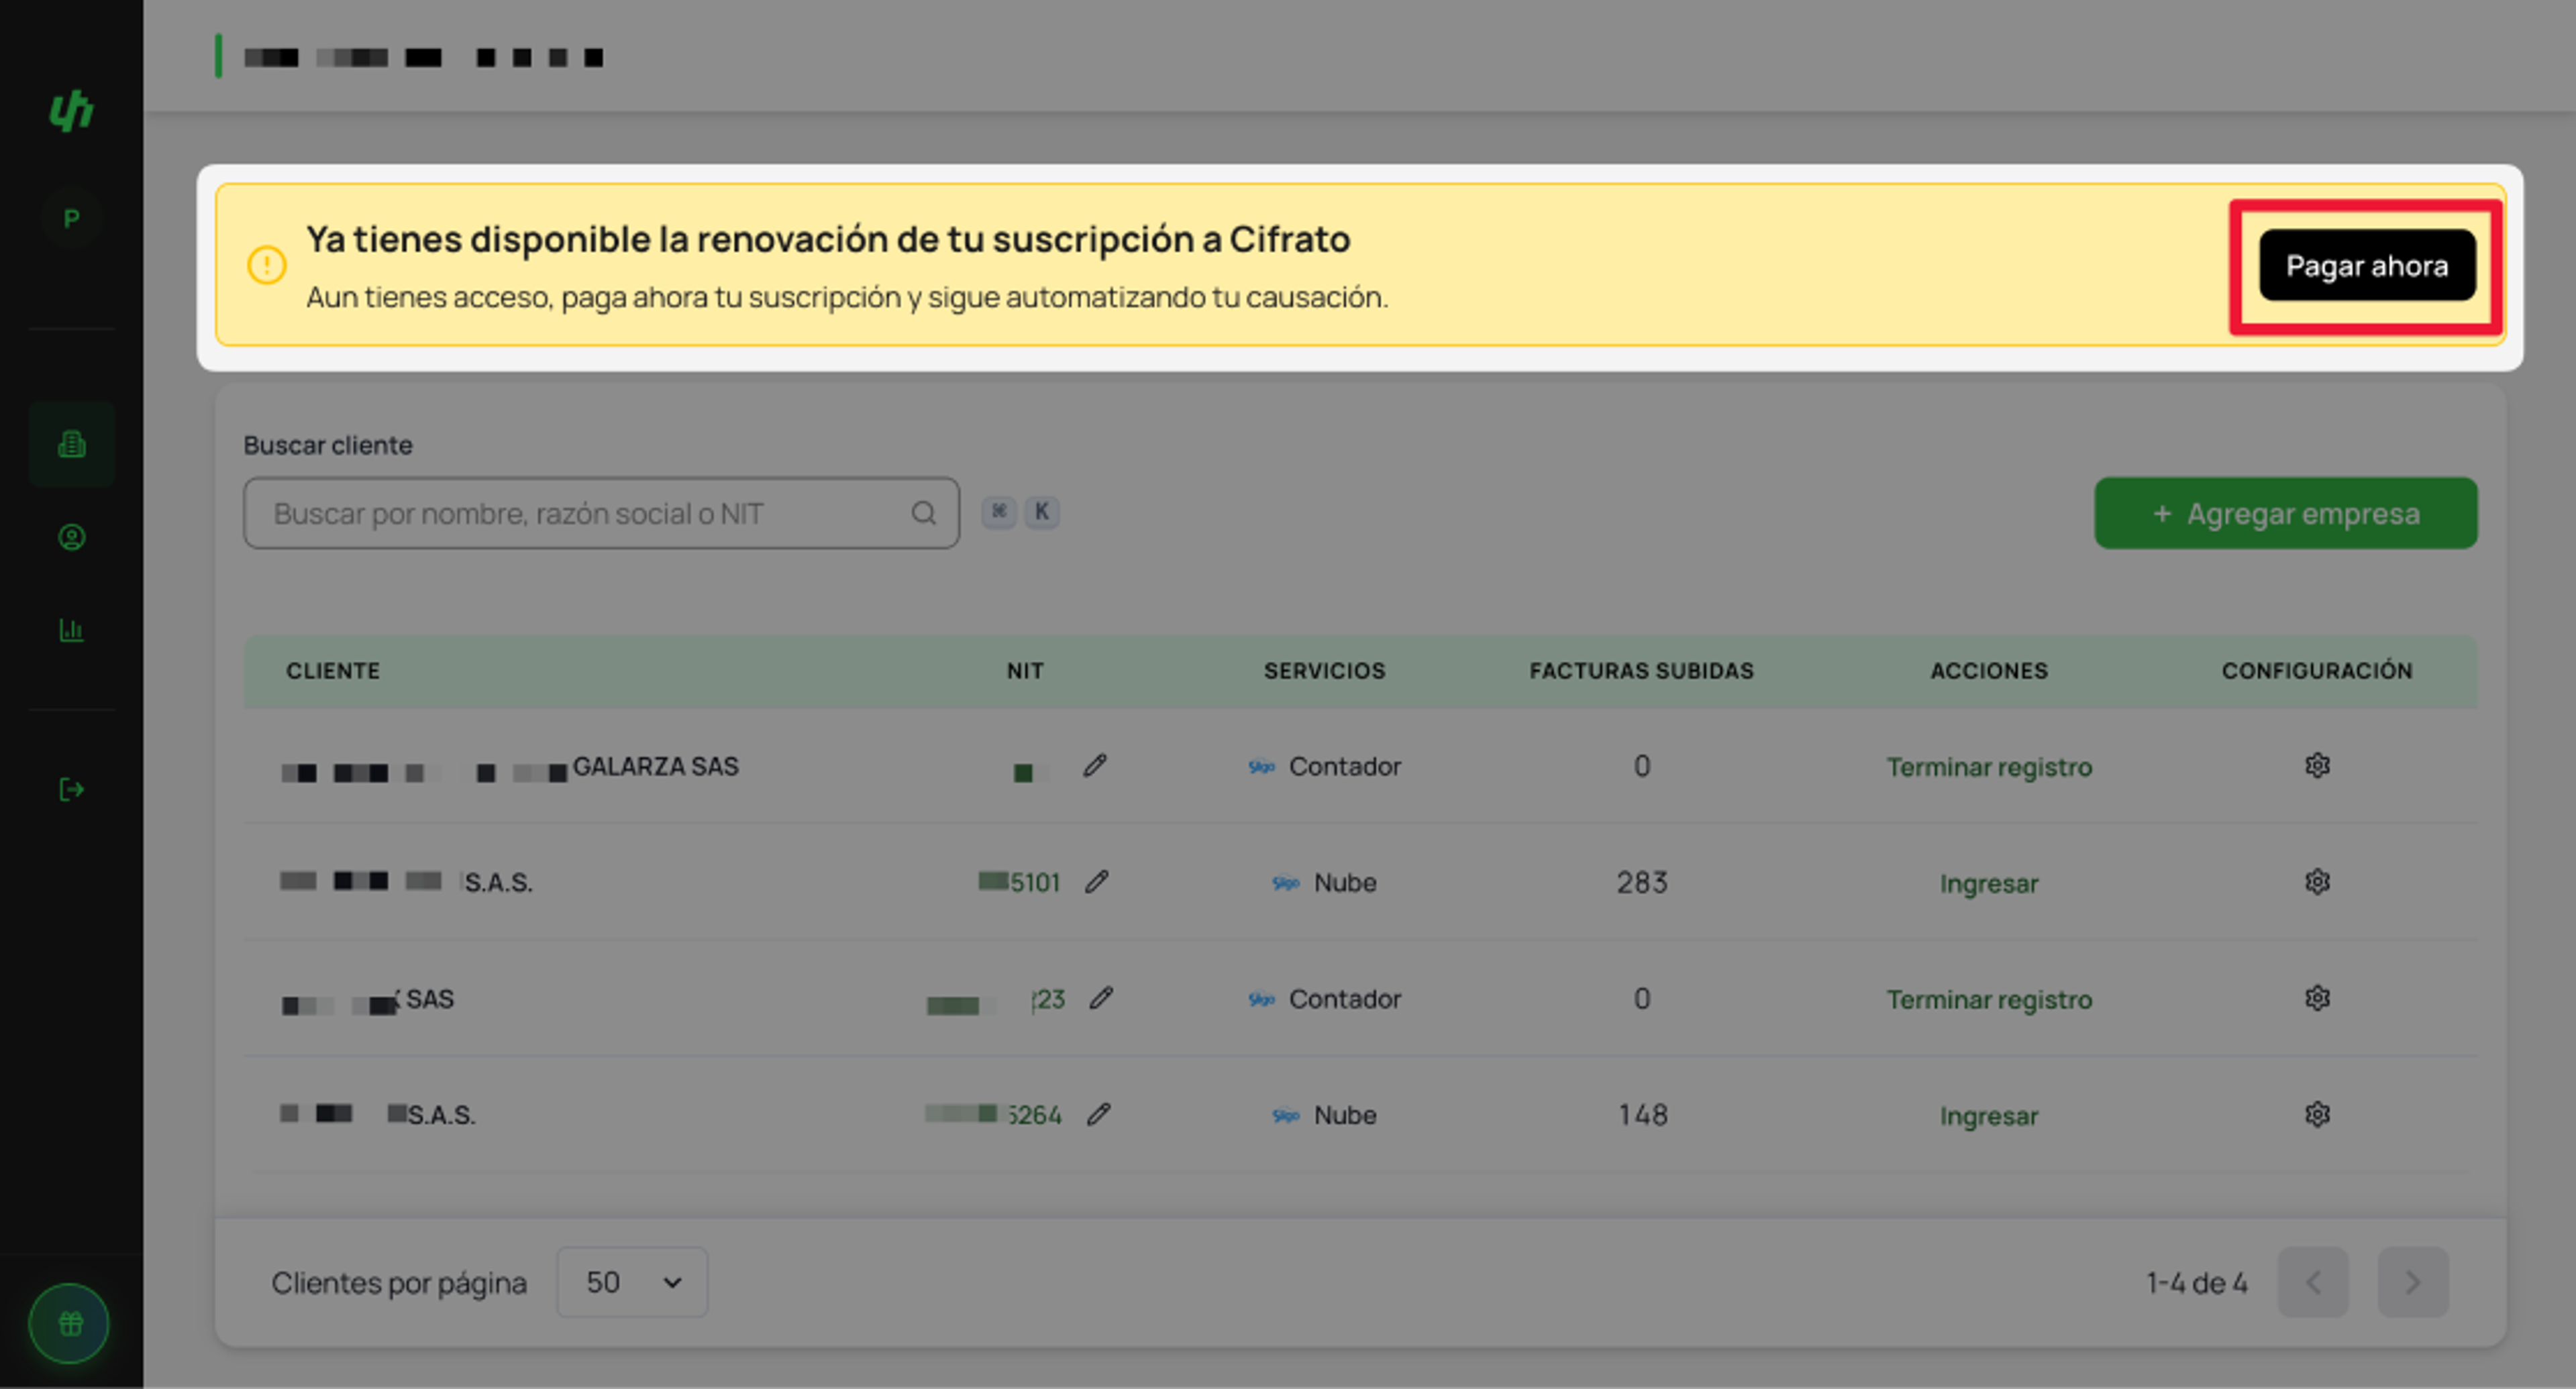Screen dimensions: 2576x1389
Task: Open the gift icon at sidebar bottom
Action: [69, 1323]
